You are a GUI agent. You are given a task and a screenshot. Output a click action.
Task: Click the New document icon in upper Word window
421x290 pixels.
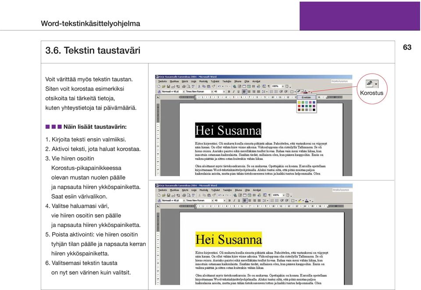(159, 86)
